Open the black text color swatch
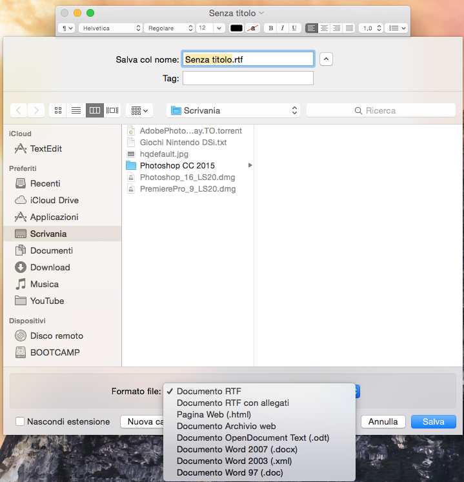464x482 pixels. [x=236, y=28]
